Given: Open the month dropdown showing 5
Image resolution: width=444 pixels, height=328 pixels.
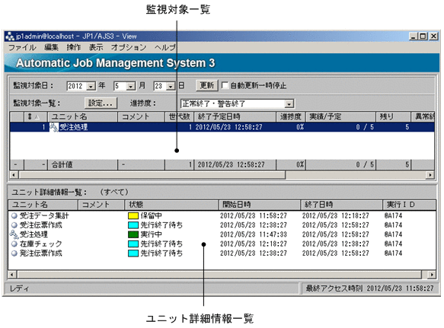Looking at the screenshot, I should [130, 86].
